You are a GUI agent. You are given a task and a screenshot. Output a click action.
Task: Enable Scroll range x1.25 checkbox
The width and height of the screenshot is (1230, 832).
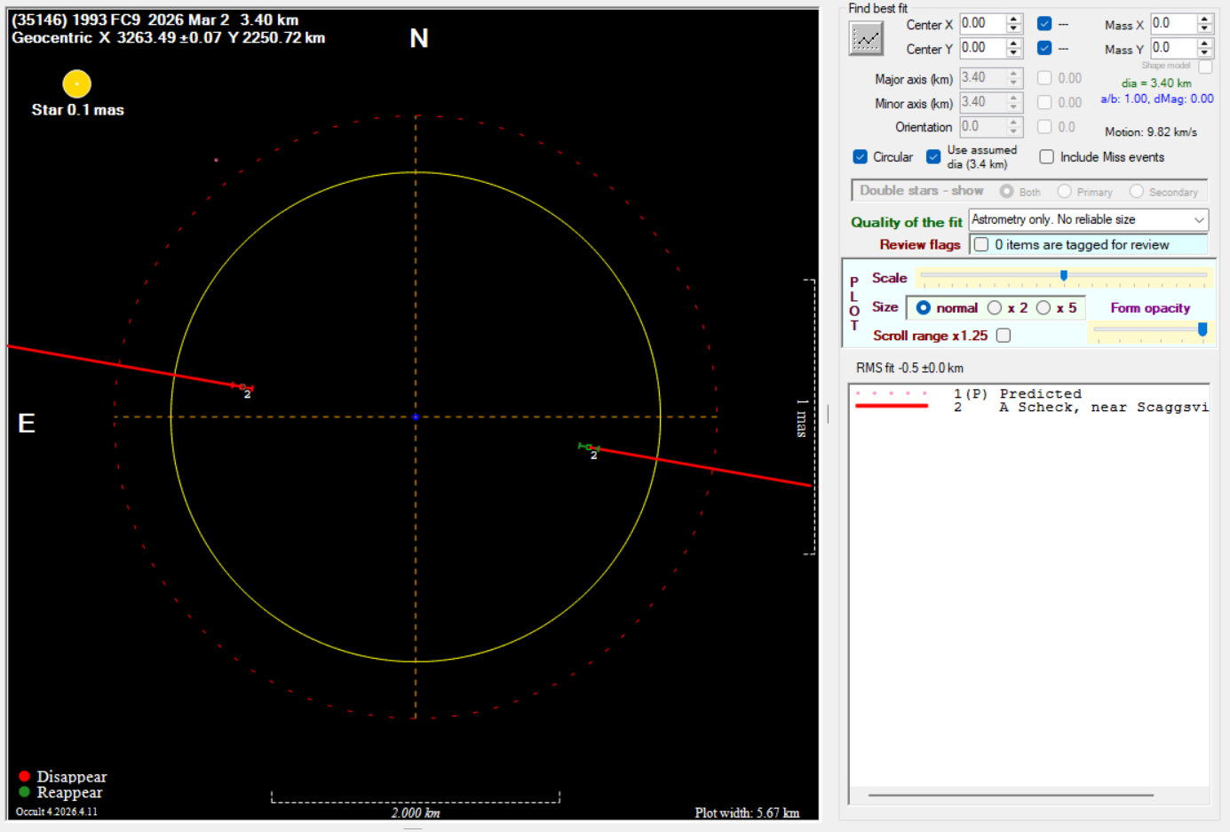[x=1004, y=336]
